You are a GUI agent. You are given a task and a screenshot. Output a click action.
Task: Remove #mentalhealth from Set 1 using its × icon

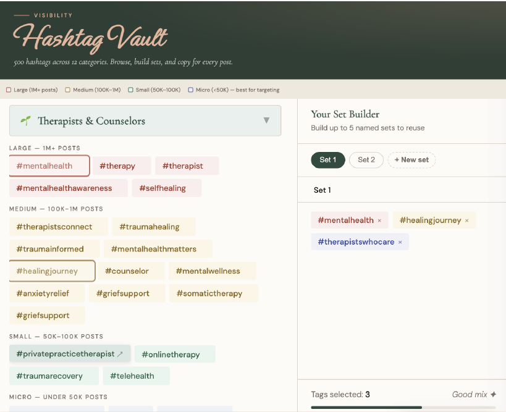[x=379, y=220]
